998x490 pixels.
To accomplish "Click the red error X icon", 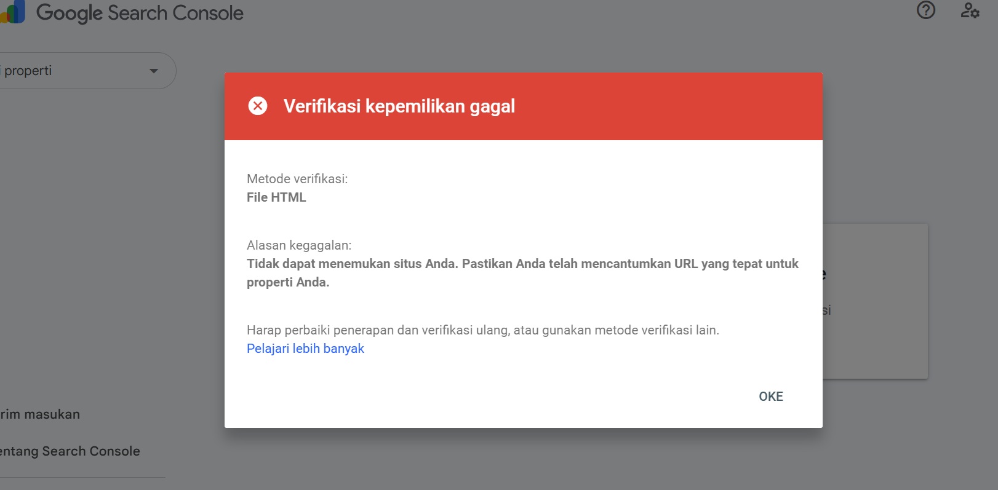I will (258, 106).
